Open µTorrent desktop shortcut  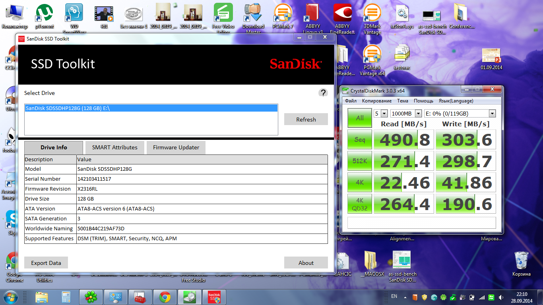(x=45, y=16)
